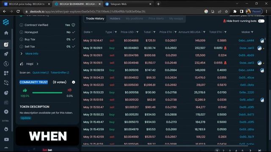The height and width of the screenshot is (152, 271).
Task: Open Price ETH column filter
Action: (x=176, y=32)
